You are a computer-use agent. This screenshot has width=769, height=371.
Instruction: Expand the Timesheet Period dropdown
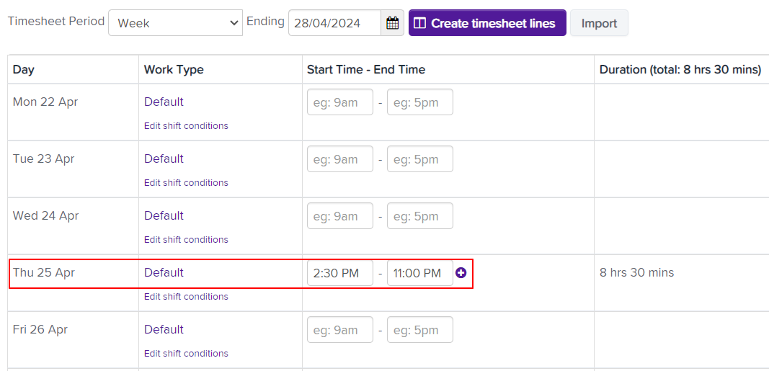(175, 23)
